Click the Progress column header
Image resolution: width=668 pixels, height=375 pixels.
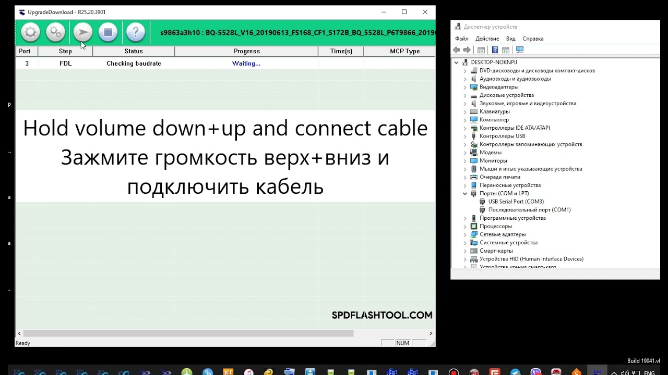pos(246,51)
